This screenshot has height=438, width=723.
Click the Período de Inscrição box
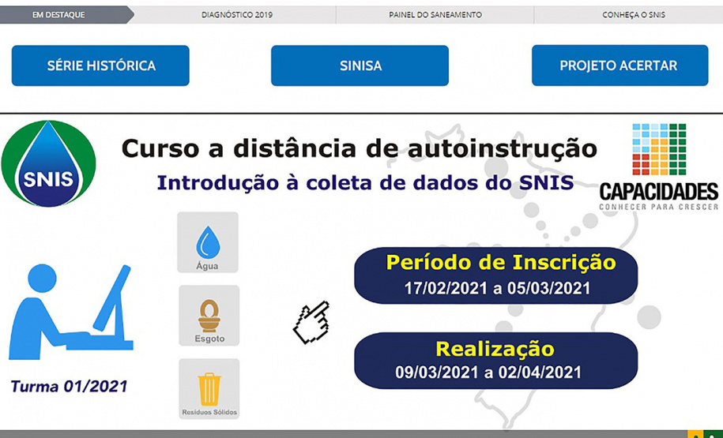click(495, 275)
